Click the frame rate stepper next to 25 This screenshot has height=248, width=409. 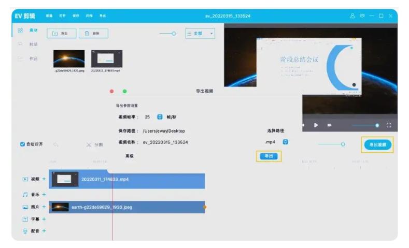pos(160,117)
